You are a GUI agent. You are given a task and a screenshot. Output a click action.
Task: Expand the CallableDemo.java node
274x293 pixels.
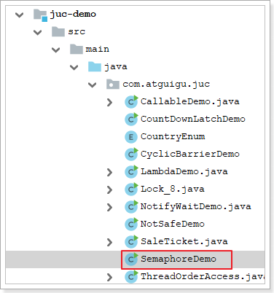109,102
